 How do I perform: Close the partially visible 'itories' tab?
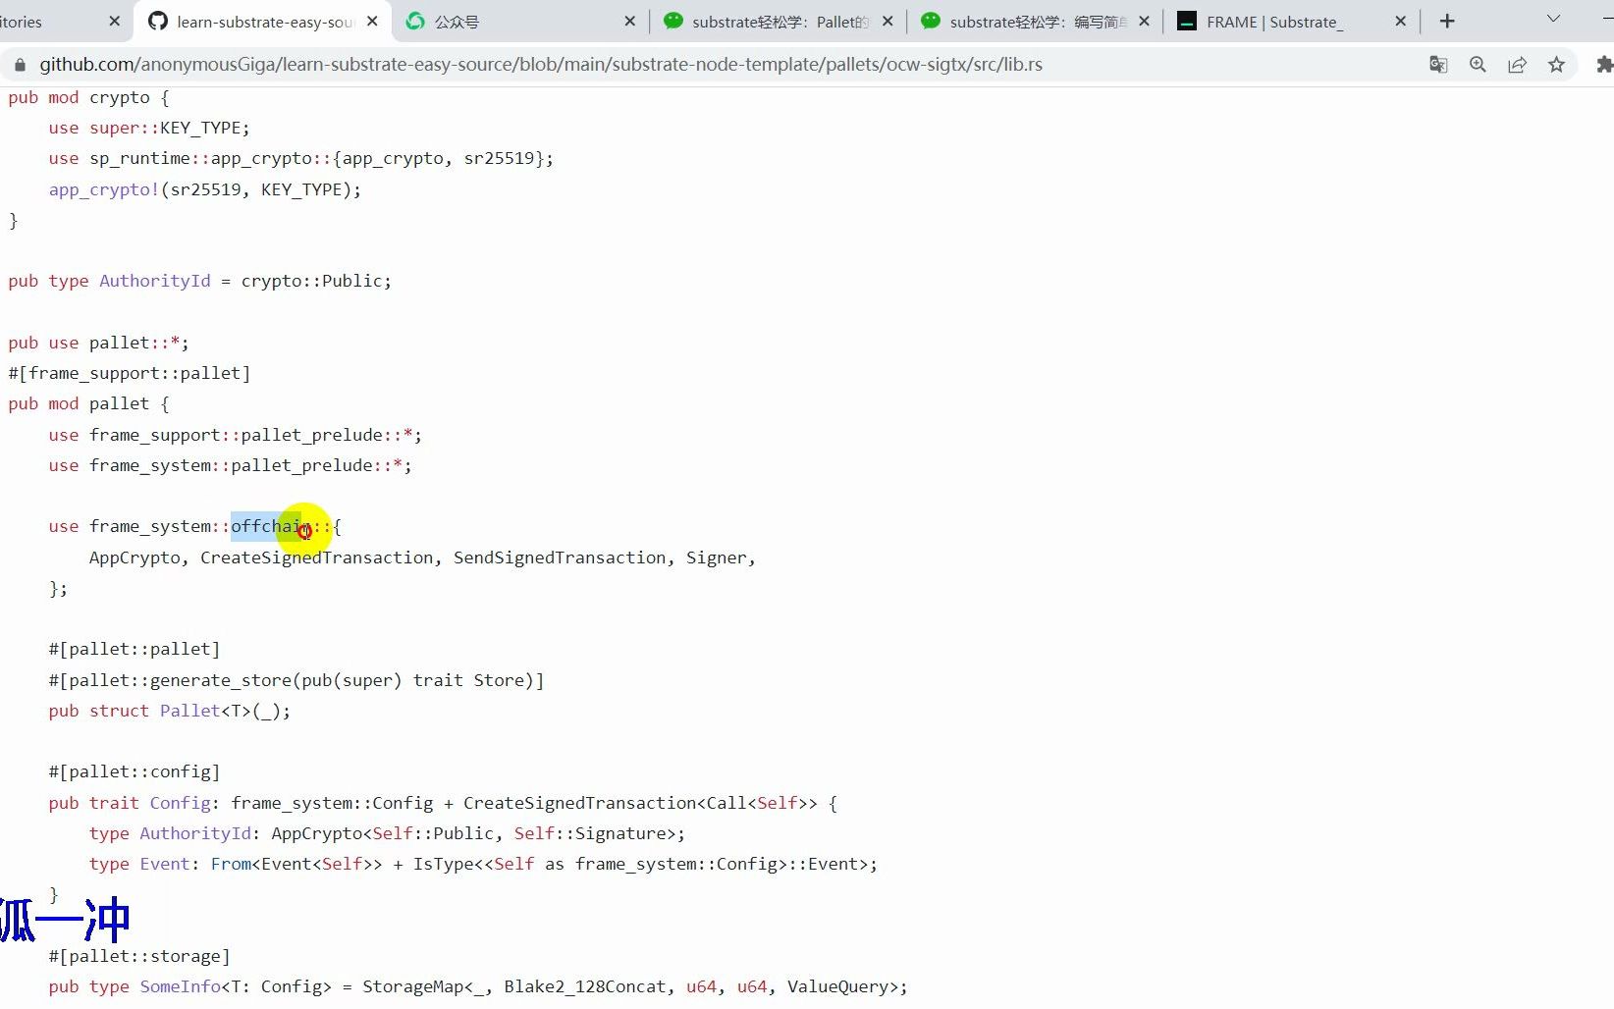click(x=115, y=21)
